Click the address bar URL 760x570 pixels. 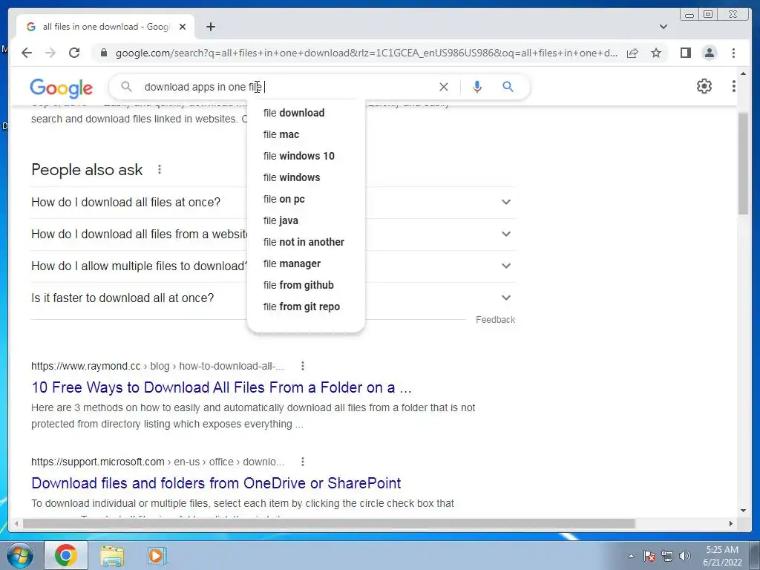(367, 53)
